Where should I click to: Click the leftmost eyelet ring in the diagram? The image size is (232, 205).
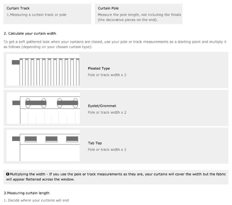coord(28,103)
